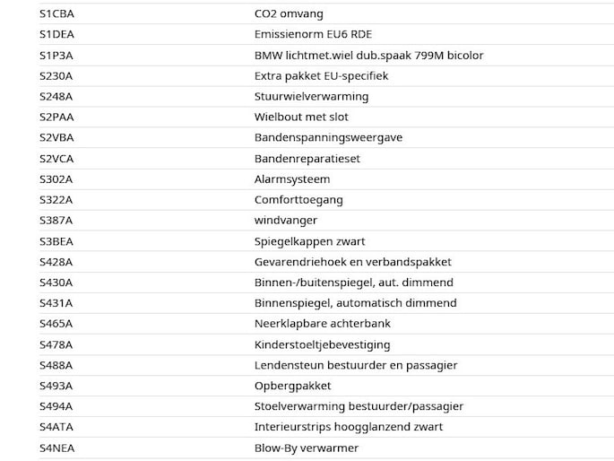Select the S302A Alarmsysteem code
The image size is (614, 461).
point(56,179)
